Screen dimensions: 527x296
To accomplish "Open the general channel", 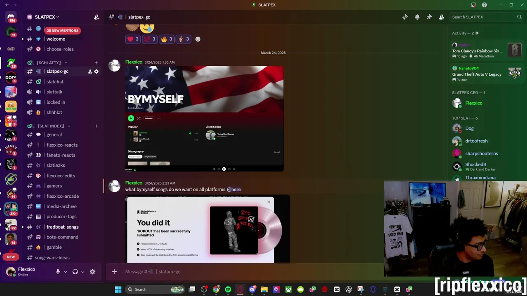I will pyautogui.click(x=54, y=134).
